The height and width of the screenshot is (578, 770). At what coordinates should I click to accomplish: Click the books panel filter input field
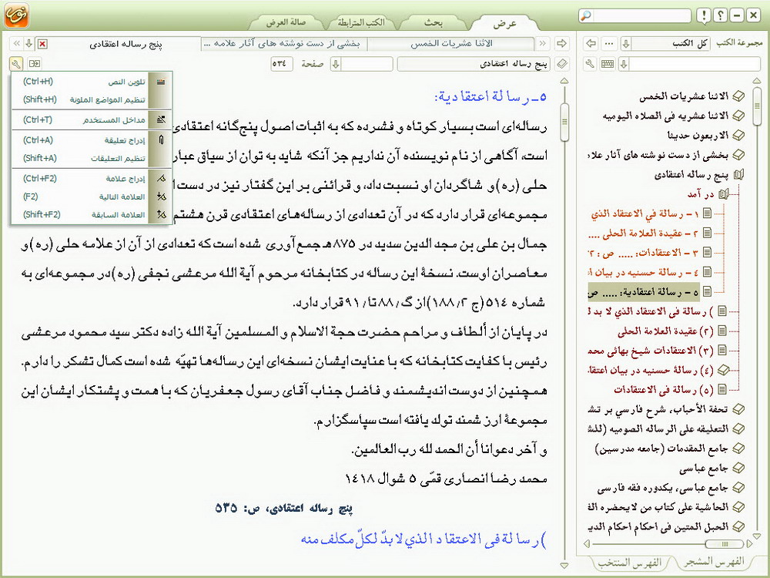[x=695, y=64]
